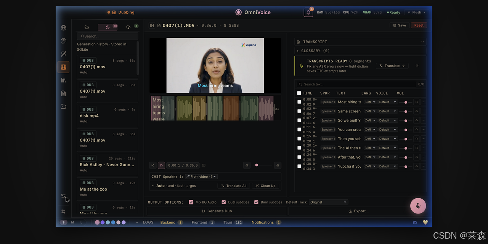Click the Clean Up button
The image size is (488, 244).
coord(265,186)
